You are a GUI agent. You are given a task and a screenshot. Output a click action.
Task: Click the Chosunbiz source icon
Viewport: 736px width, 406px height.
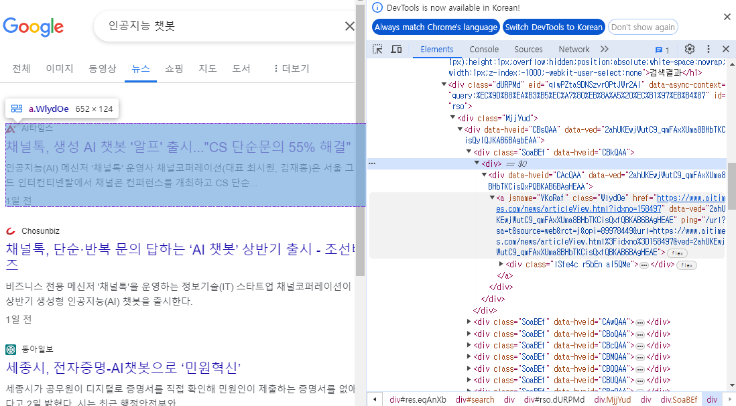tap(11, 231)
